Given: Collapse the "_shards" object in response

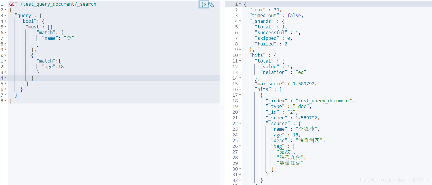Looking at the screenshot, I should tap(240, 21).
